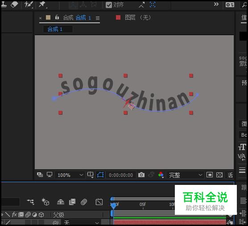Toggle the draft 3D icon
The width and height of the screenshot is (248, 226).
pos(45,202)
